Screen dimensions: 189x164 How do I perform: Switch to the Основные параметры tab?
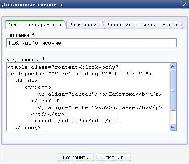click(x=35, y=25)
